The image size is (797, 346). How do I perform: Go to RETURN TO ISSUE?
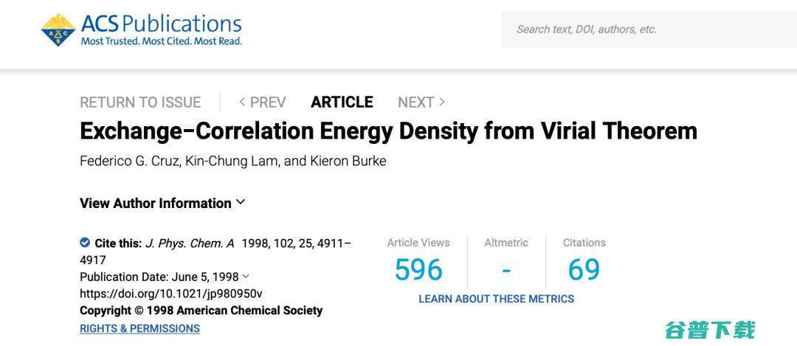pyautogui.click(x=140, y=102)
